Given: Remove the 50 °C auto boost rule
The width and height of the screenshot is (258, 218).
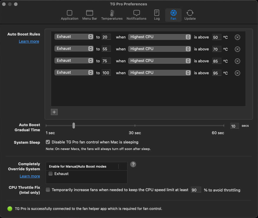Looking at the screenshot, I should (237, 37).
